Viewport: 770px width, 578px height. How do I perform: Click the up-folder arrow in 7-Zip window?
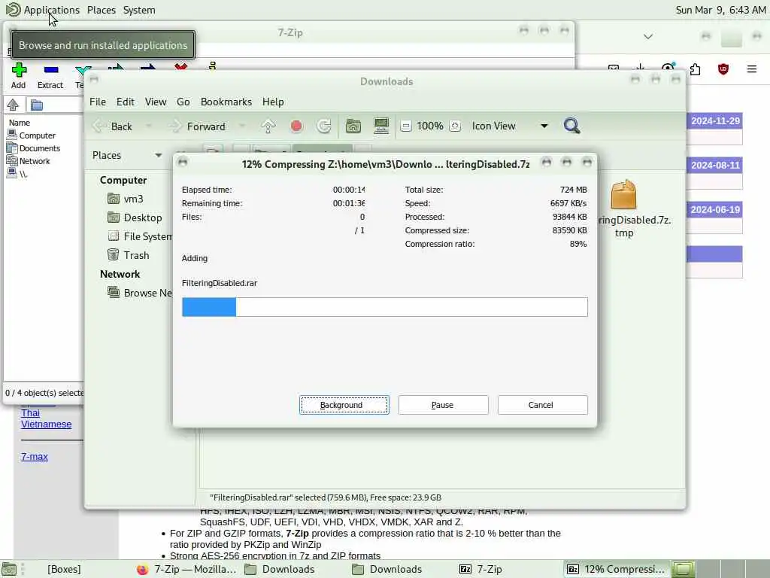click(x=13, y=105)
